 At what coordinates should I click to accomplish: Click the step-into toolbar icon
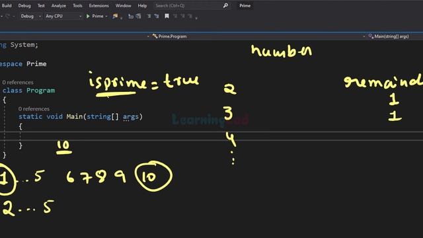pyautogui.click(x=131, y=16)
